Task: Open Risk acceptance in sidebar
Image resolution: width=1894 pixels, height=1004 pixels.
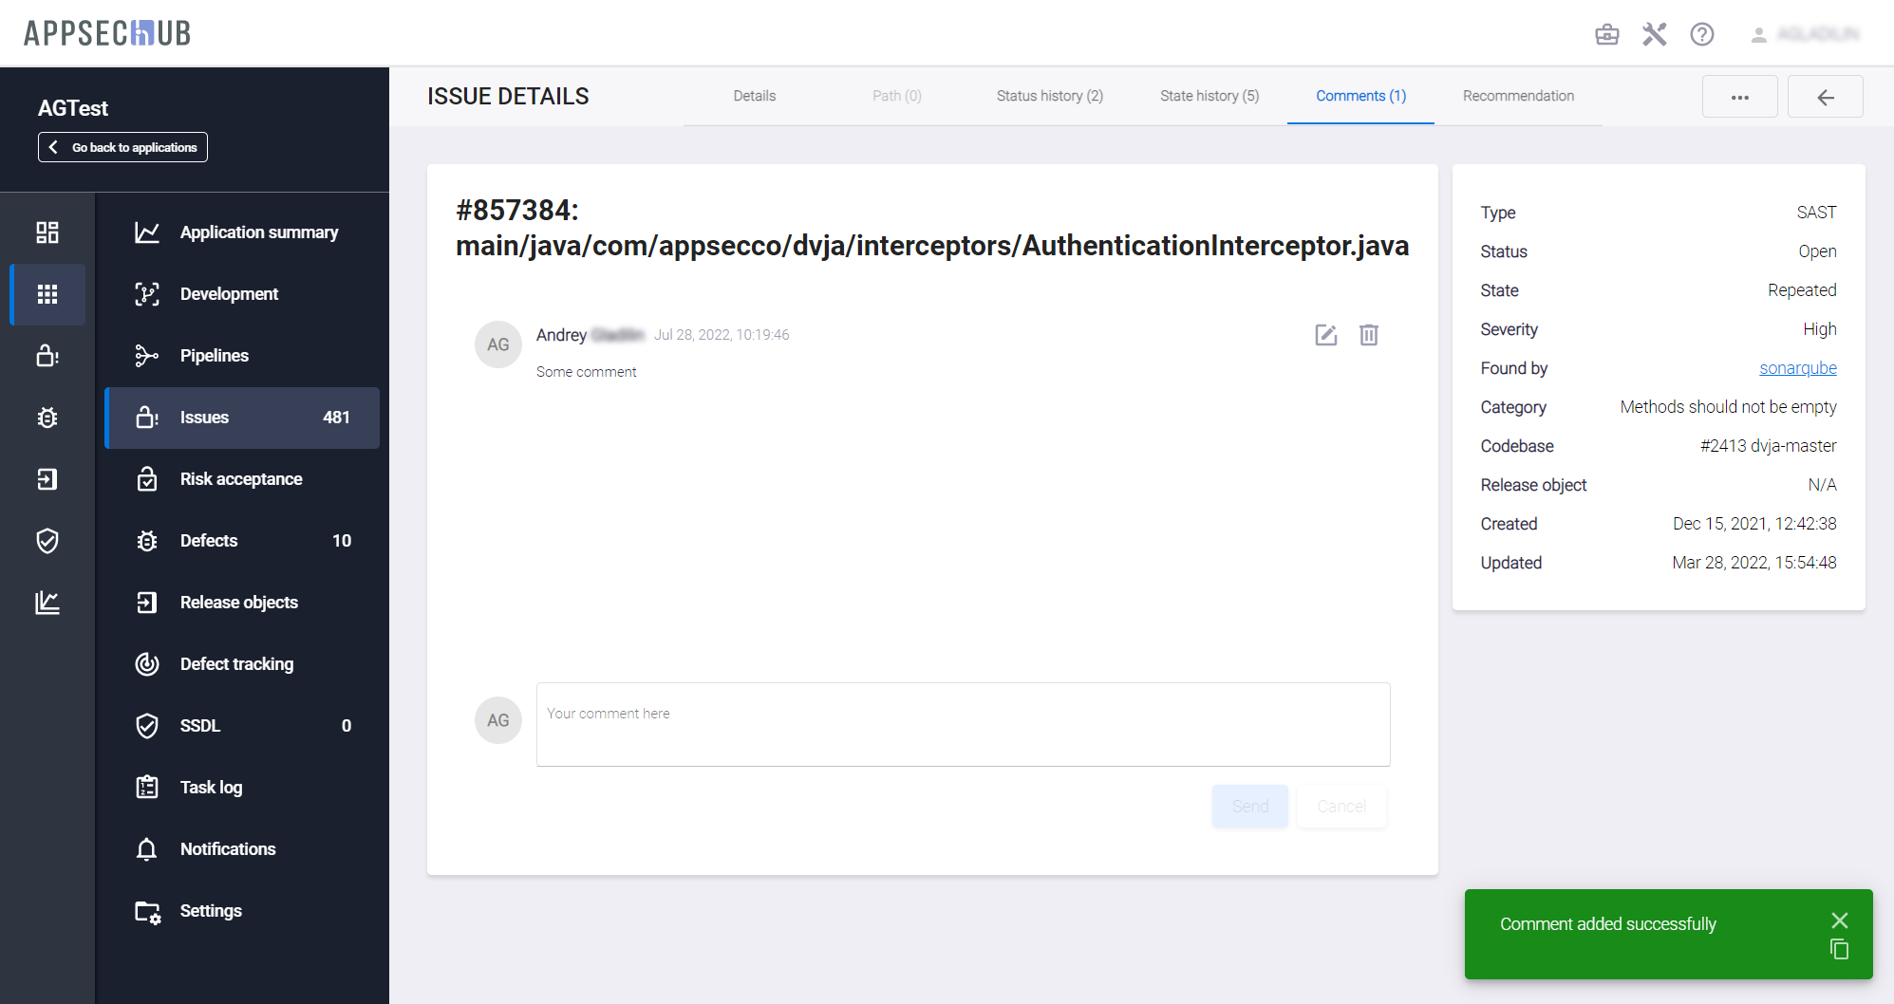Action: click(241, 479)
